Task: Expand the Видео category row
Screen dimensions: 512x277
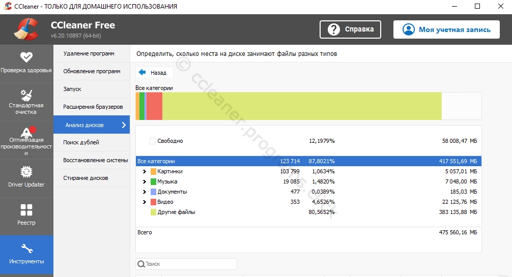Action: tap(145, 202)
